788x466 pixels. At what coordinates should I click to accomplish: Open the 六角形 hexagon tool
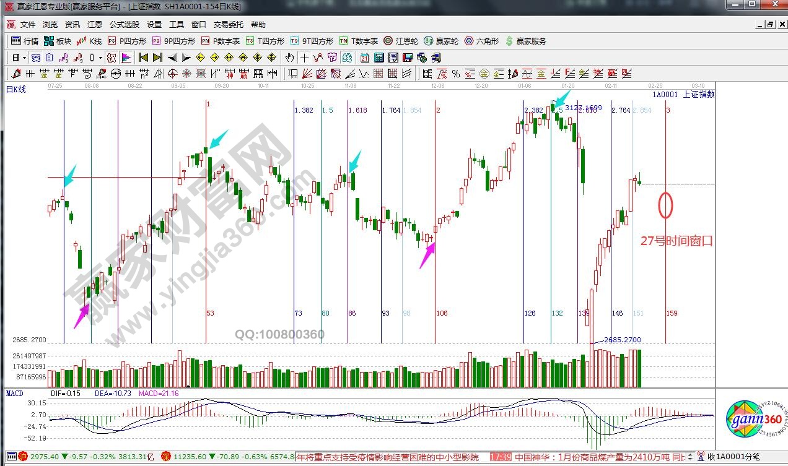click(482, 41)
